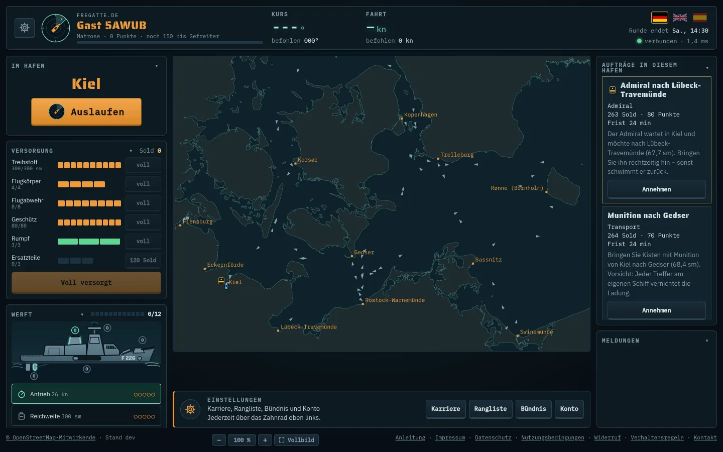Select upgrade slot below the hull center
The image size is (723, 452).
pyautogui.click(x=87, y=369)
